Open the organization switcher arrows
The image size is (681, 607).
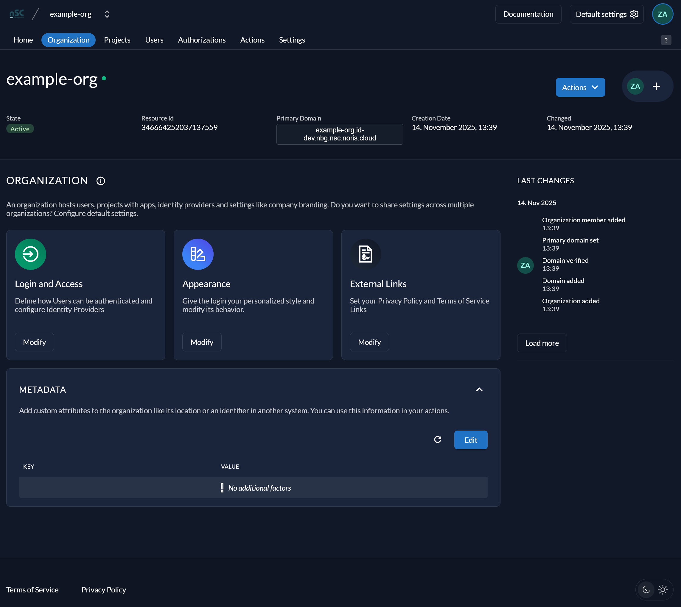pos(107,14)
